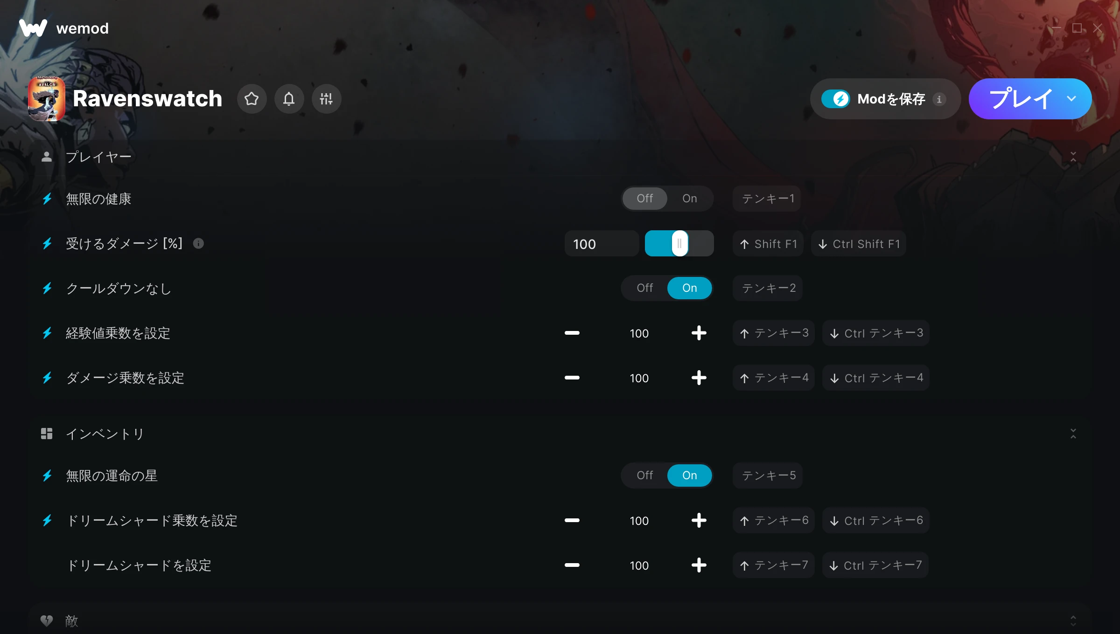Increase 経験値乗数を設定 with plus icon
Screen dimensions: 1120x634
pos(699,333)
